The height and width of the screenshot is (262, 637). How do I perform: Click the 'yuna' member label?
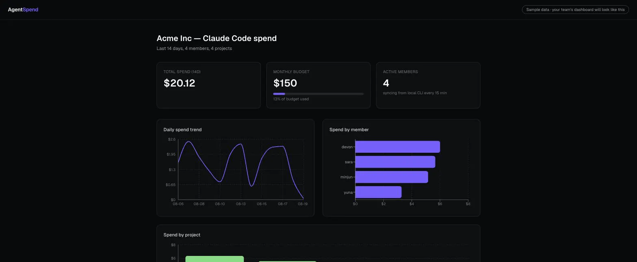(x=348, y=193)
